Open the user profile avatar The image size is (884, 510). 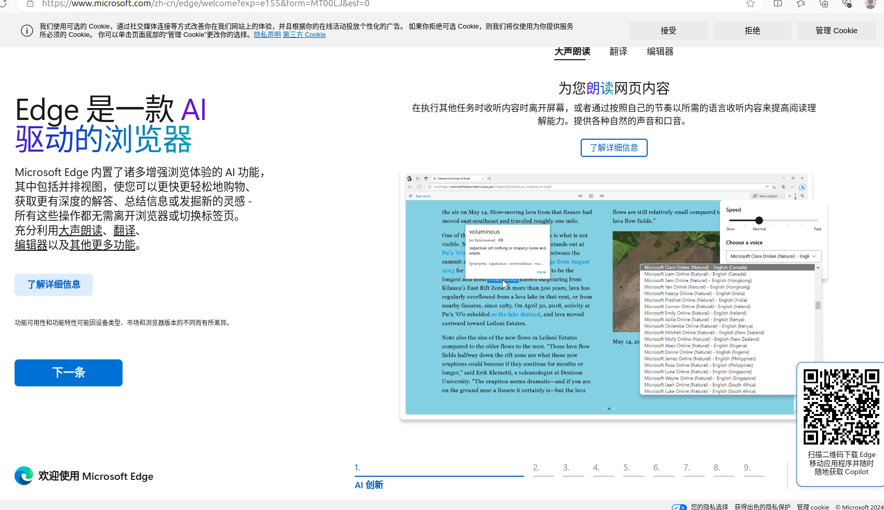click(x=870, y=4)
